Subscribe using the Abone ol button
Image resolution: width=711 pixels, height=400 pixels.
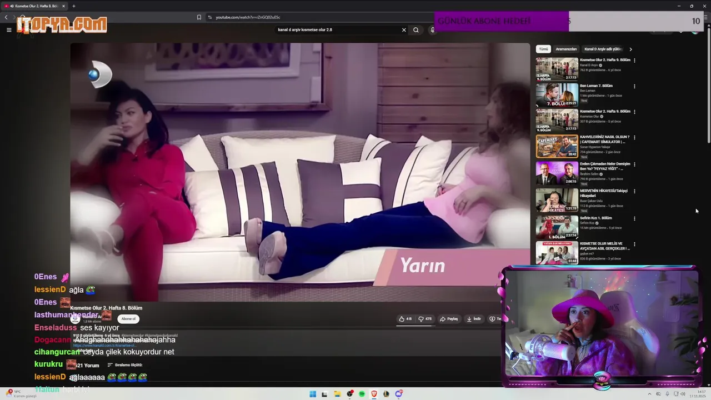pos(128,319)
